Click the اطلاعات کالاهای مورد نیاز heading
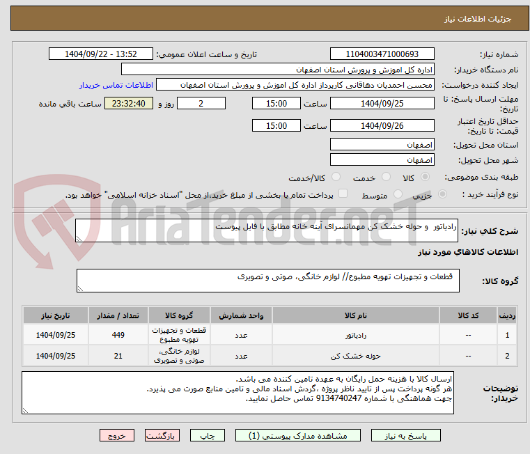Image resolution: width=530 pixels, height=454 pixels. point(468,252)
